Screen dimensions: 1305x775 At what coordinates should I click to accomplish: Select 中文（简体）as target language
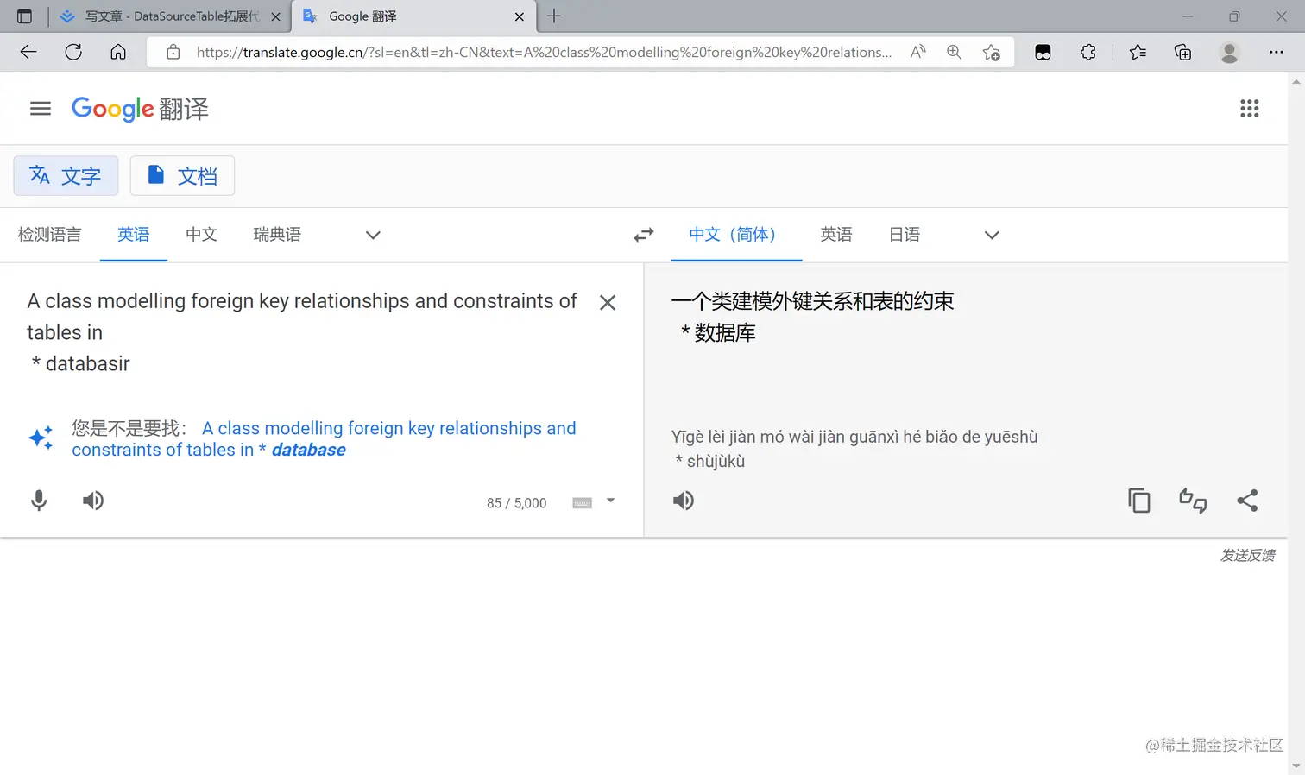click(x=736, y=235)
